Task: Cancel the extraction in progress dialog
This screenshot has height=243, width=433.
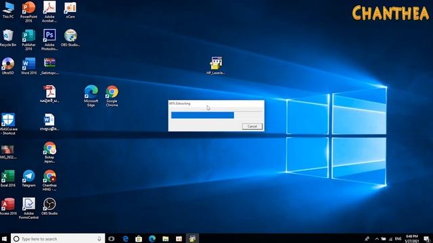Action: 252,126
